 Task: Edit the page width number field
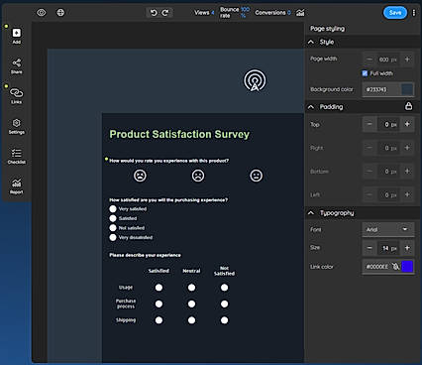coord(388,60)
